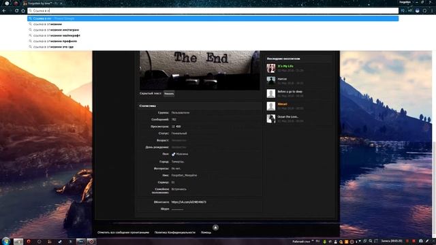The width and height of the screenshot is (436, 245).
Task: Click the orange tray icon
Action: click(x=346, y=242)
